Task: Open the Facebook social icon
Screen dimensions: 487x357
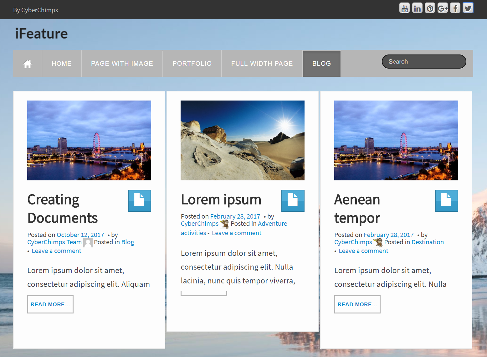Action: click(x=455, y=8)
